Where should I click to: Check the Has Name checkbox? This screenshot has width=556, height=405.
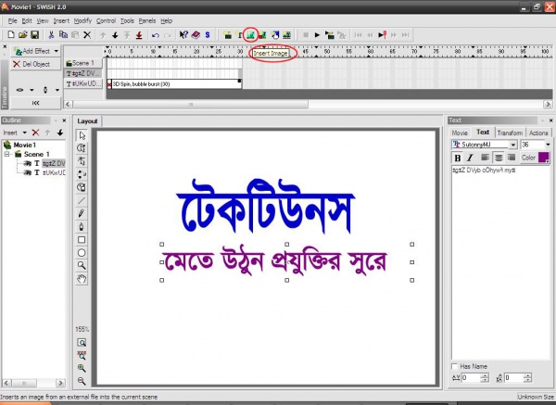(x=455, y=366)
